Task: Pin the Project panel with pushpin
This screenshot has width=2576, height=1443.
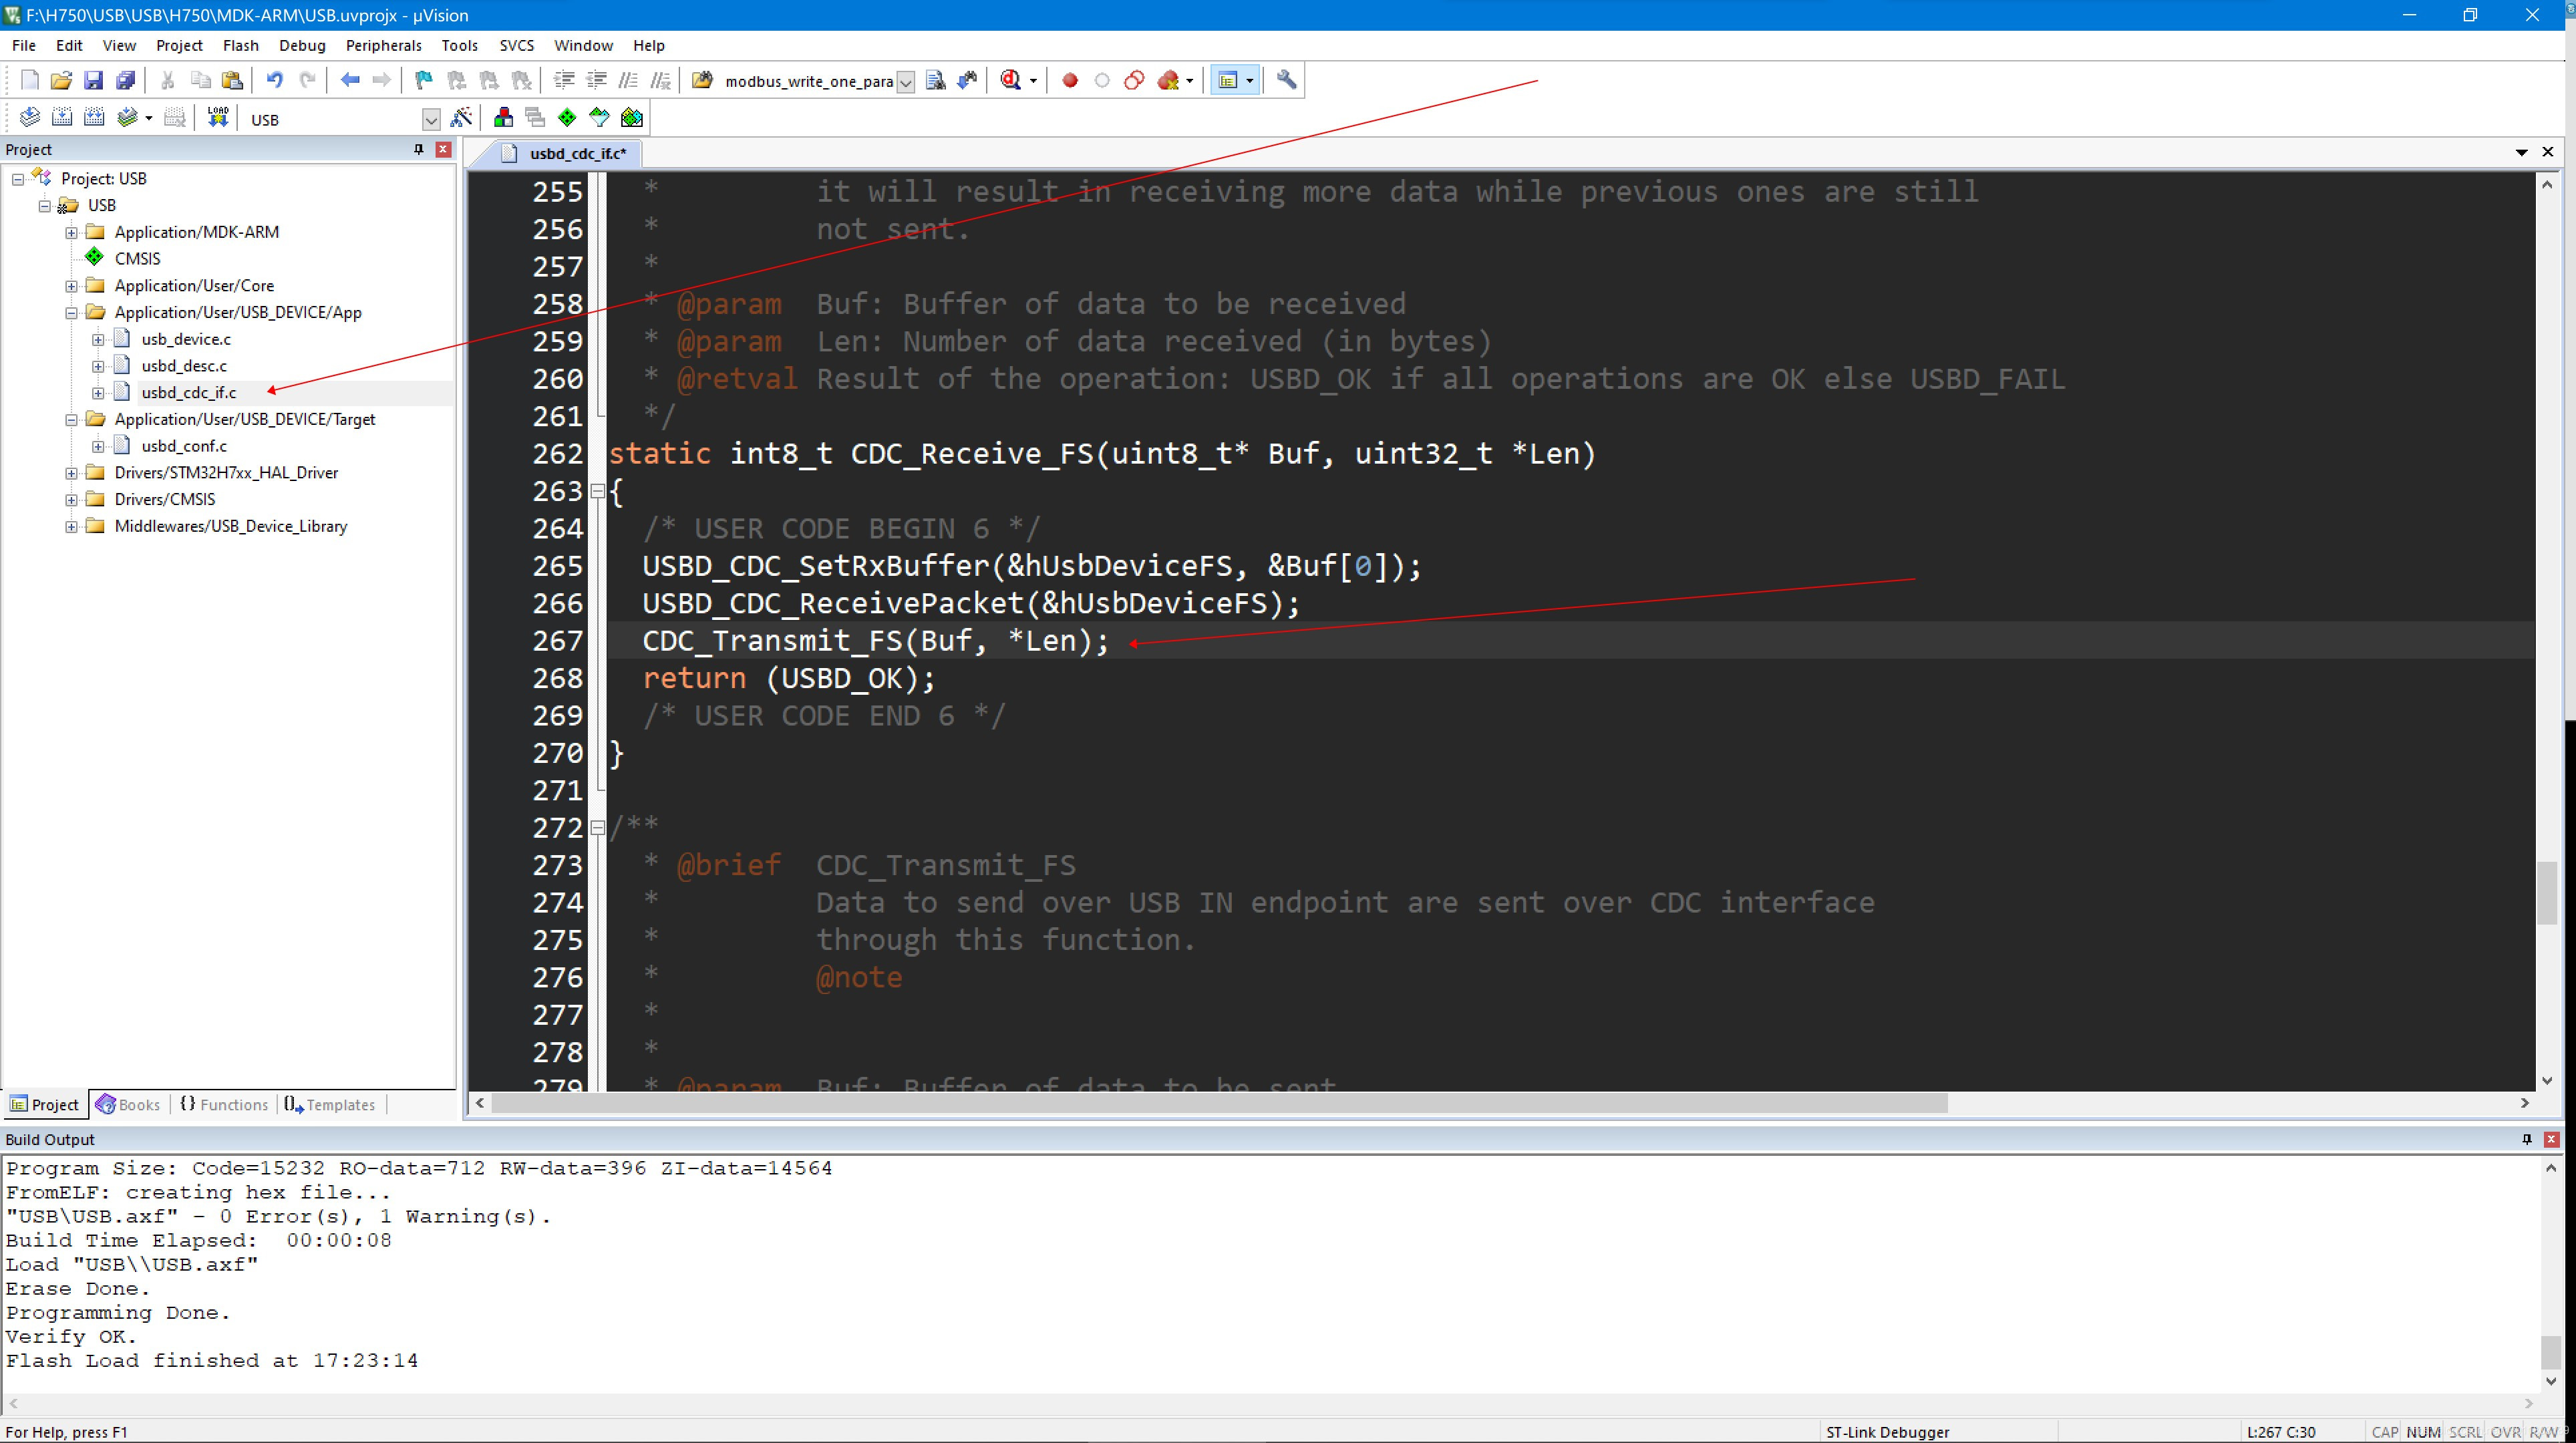Action: point(419,149)
